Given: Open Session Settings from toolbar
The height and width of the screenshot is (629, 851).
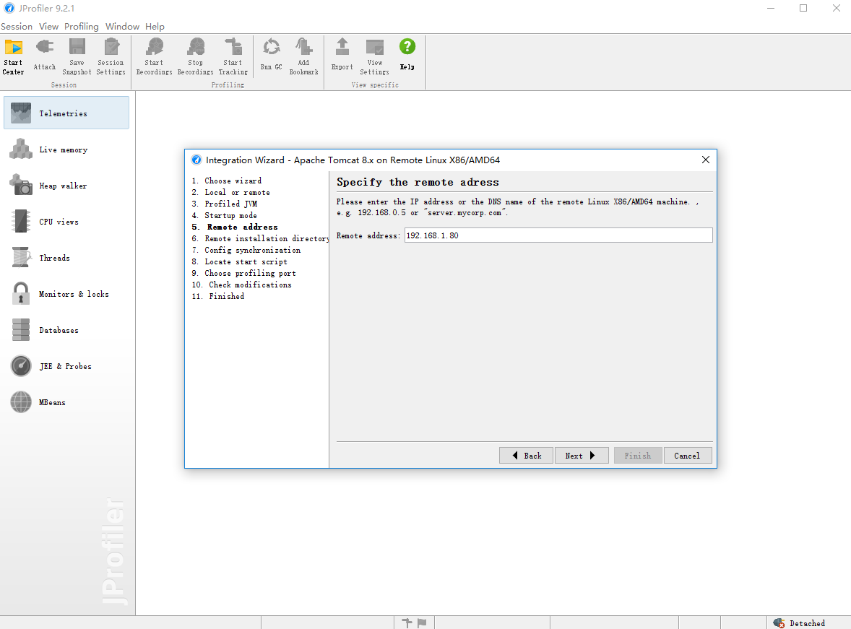Looking at the screenshot, I should (x=111, y=56).
